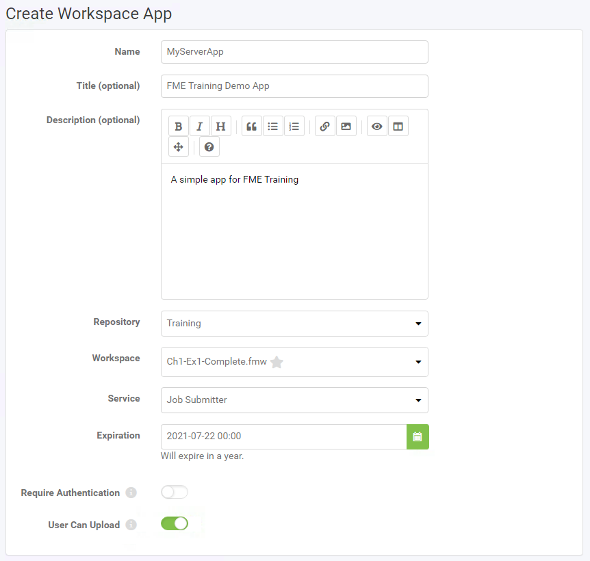Screen dimensions: 590x561
Task: Insert an image in description
Action: click(346, 127)
